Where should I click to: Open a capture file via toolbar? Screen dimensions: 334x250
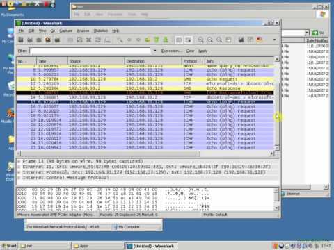(70, 40)
